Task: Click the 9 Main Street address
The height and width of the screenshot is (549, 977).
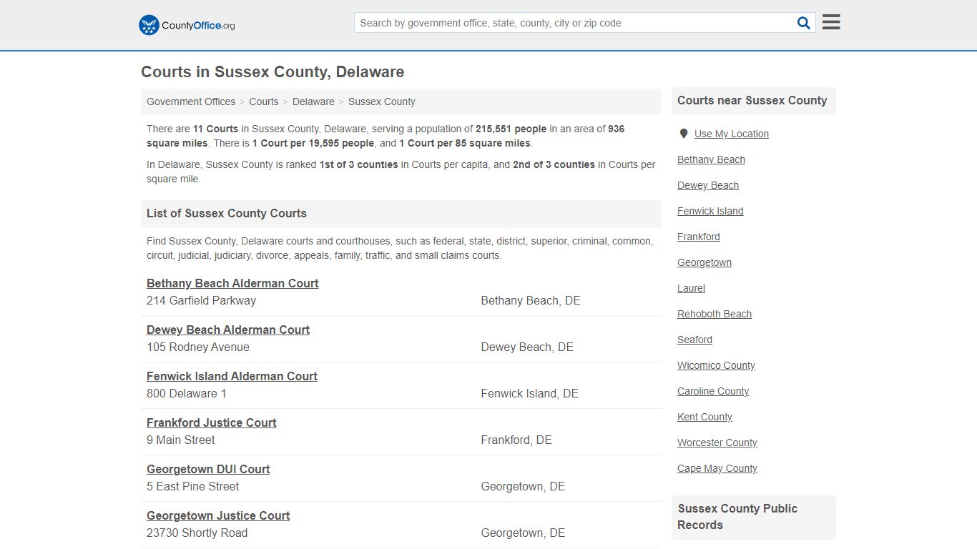Action: pos(181,440)
